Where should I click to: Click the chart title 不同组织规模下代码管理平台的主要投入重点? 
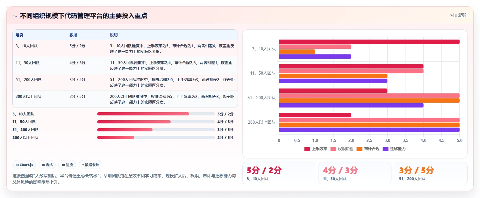tap(83, 16)
